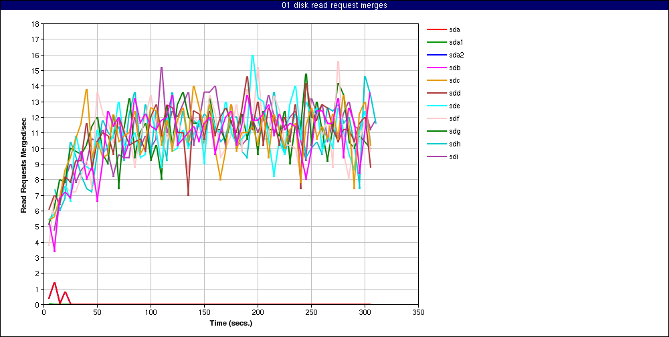Click the x-axis tick label 150
The width and height of the screenshot is (669, 337).
(x=204, y=313)
